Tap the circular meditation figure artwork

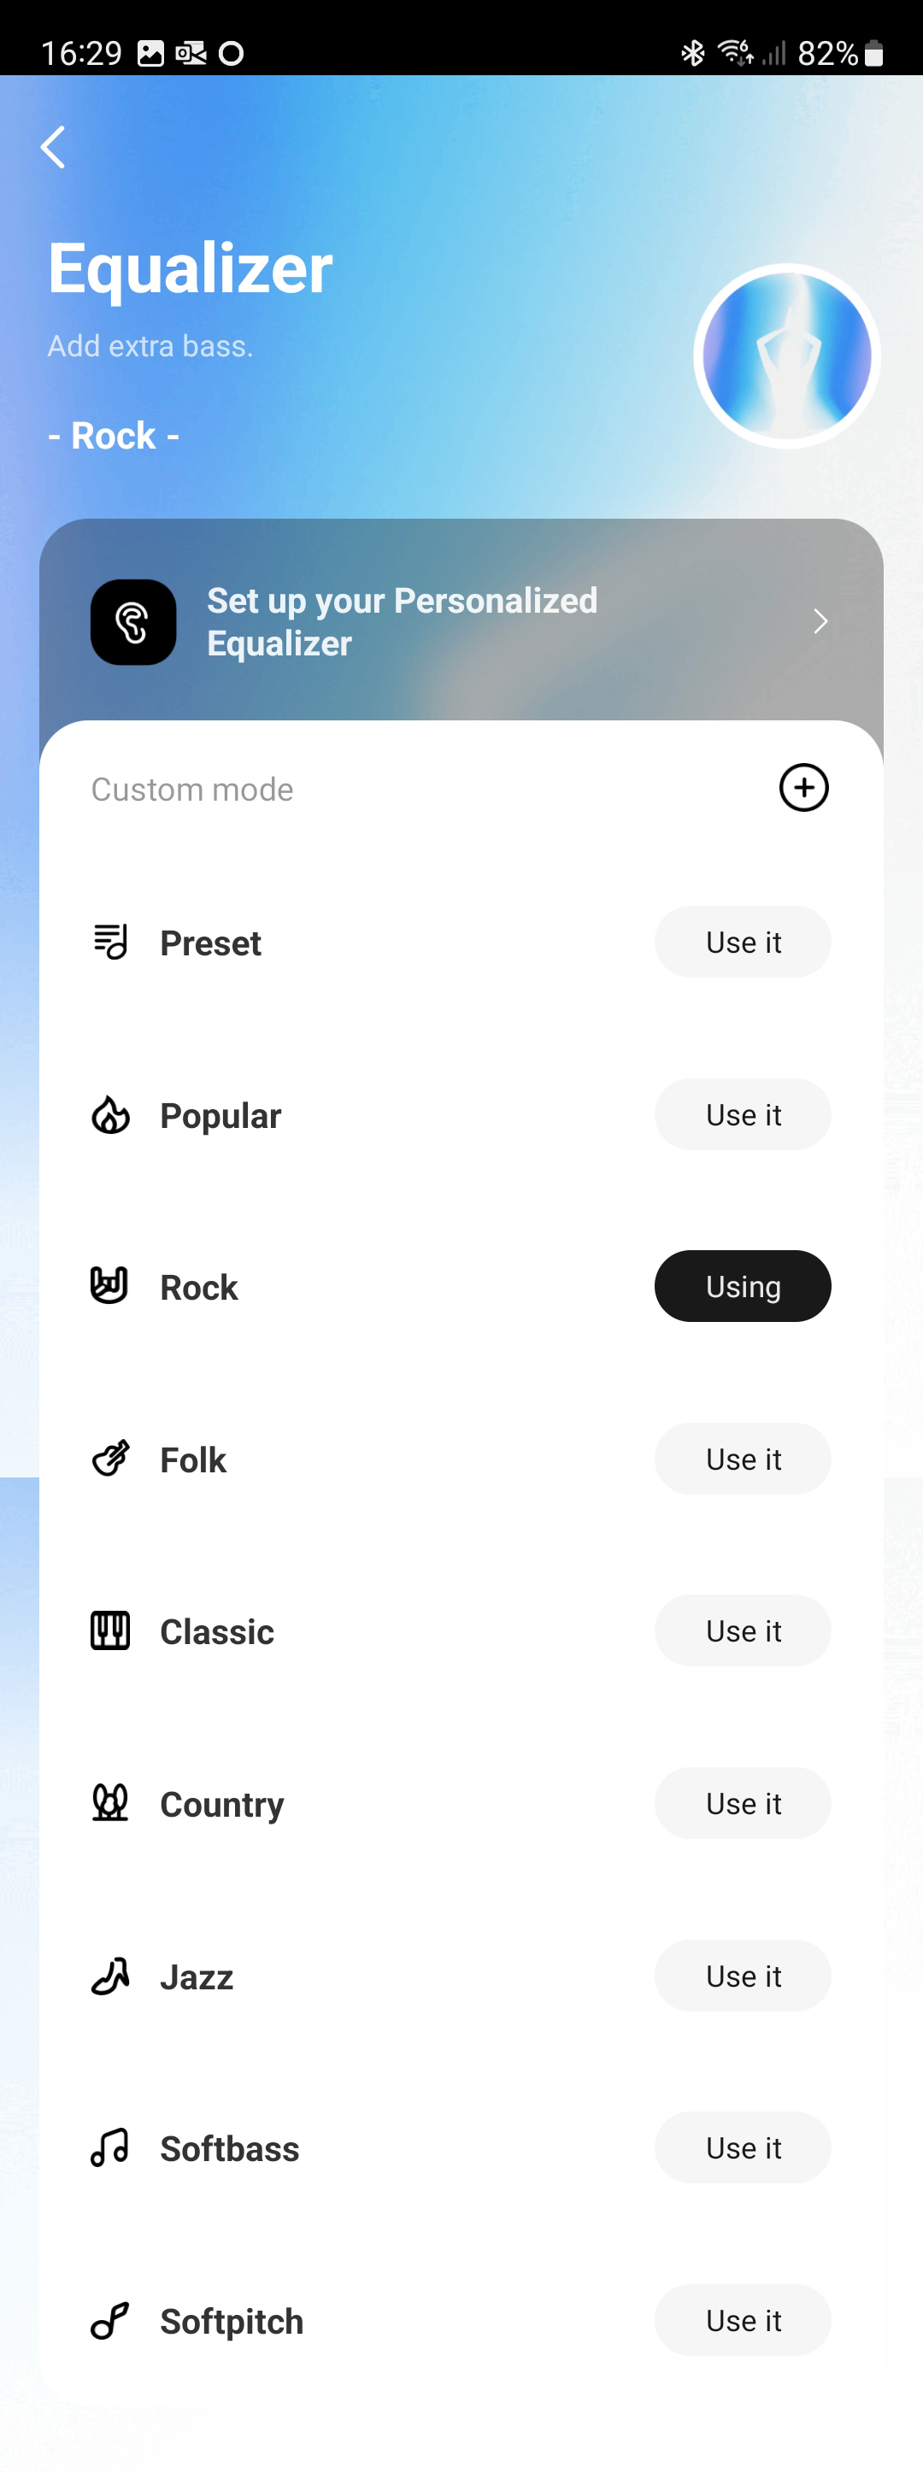[x=786, y=356]
